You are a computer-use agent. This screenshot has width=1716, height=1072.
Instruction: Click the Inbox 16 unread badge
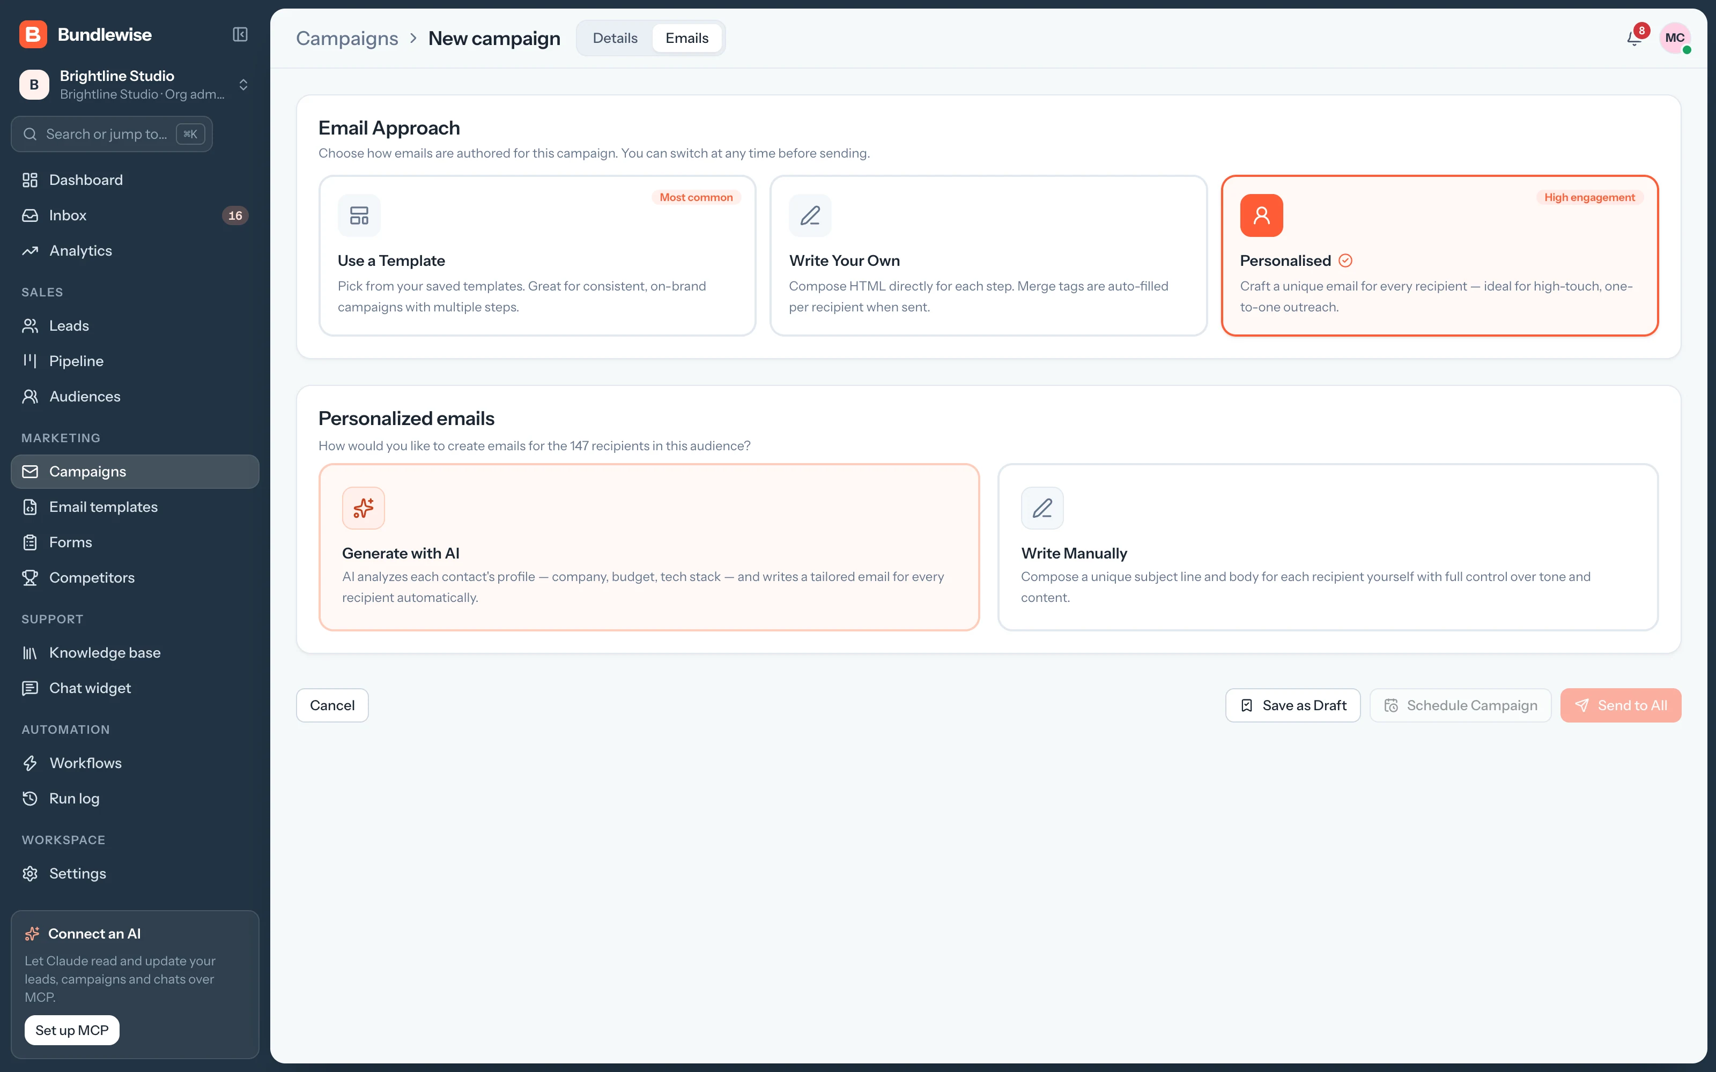pos(235,215)
